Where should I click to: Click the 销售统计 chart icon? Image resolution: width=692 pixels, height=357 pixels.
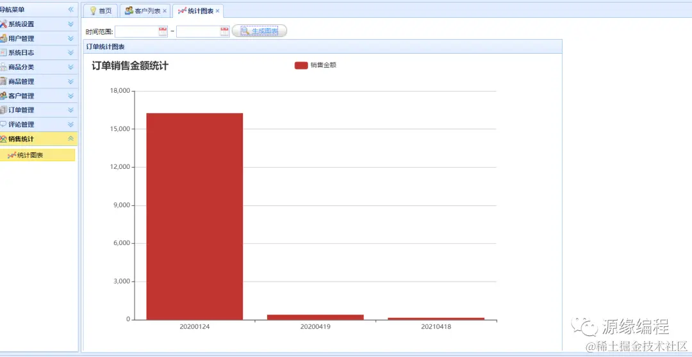point(3,139)
